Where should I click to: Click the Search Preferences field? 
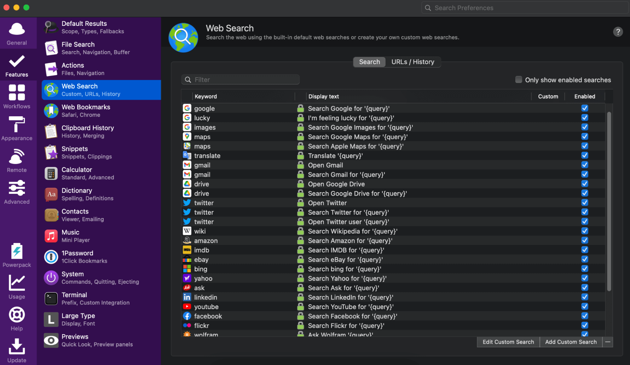click(x=525, y=8)
